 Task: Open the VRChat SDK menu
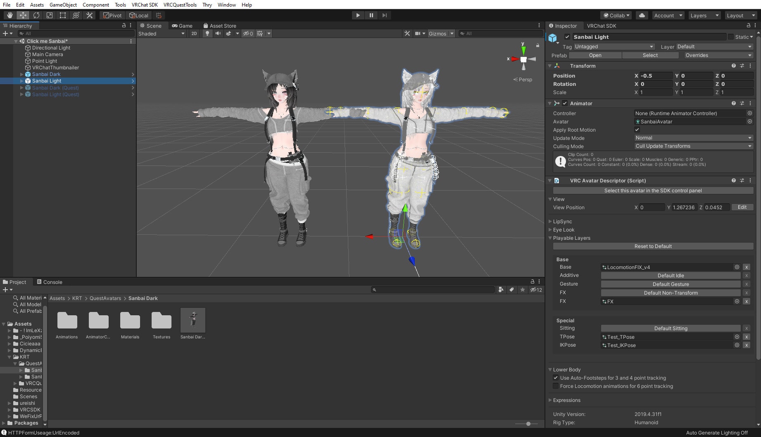(x=145, y=5)
